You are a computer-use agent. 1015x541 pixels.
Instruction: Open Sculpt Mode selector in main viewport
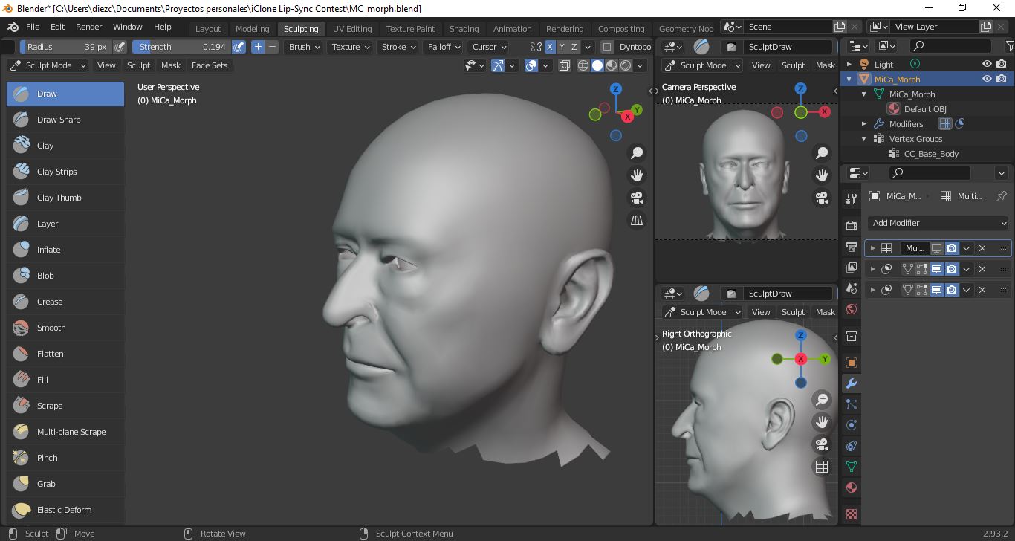coord(48,65)
